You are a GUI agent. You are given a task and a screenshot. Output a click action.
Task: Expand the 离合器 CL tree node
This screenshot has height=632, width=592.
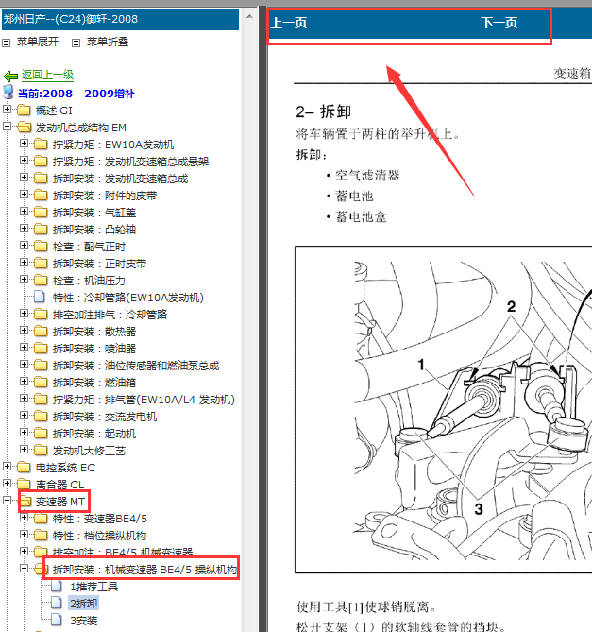(x=8, y=484)
